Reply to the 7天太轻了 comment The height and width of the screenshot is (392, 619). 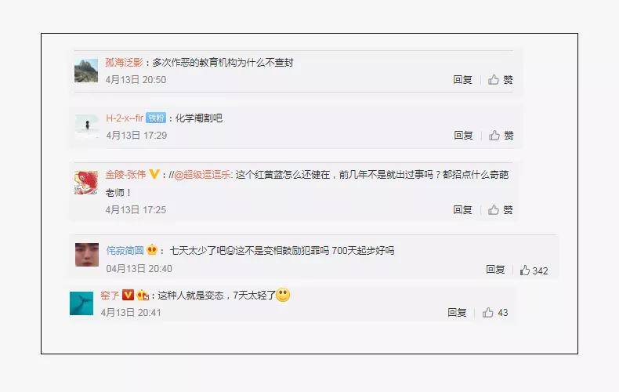point(457,313)
